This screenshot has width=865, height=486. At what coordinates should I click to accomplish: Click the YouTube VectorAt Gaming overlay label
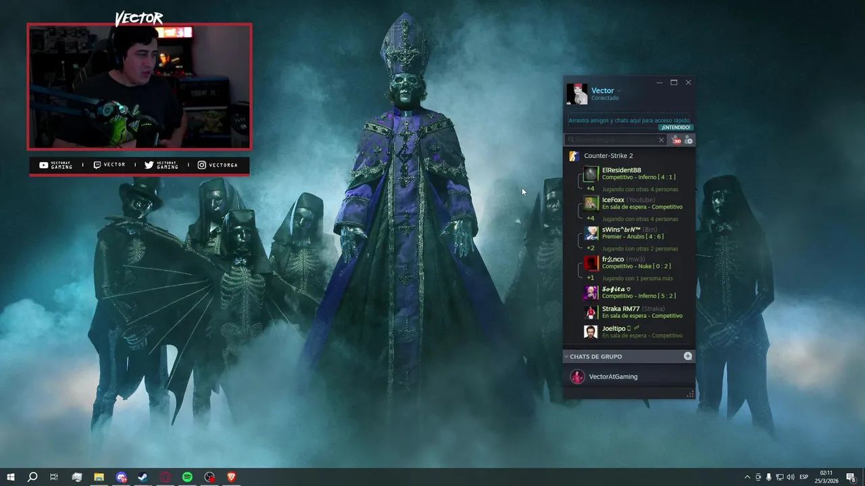(x=55, y=165)
